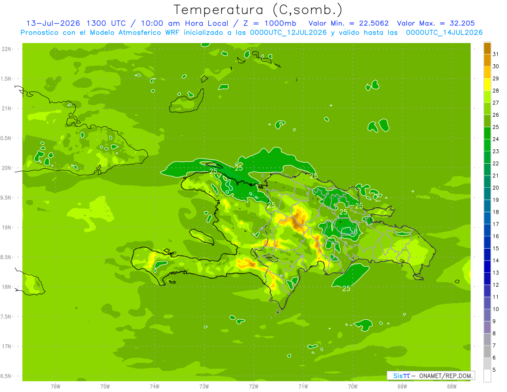The width and height of the screenshot is (507, 392).
Task: Click the gray swatch between 6 and 7
Action: pos(487,351)
